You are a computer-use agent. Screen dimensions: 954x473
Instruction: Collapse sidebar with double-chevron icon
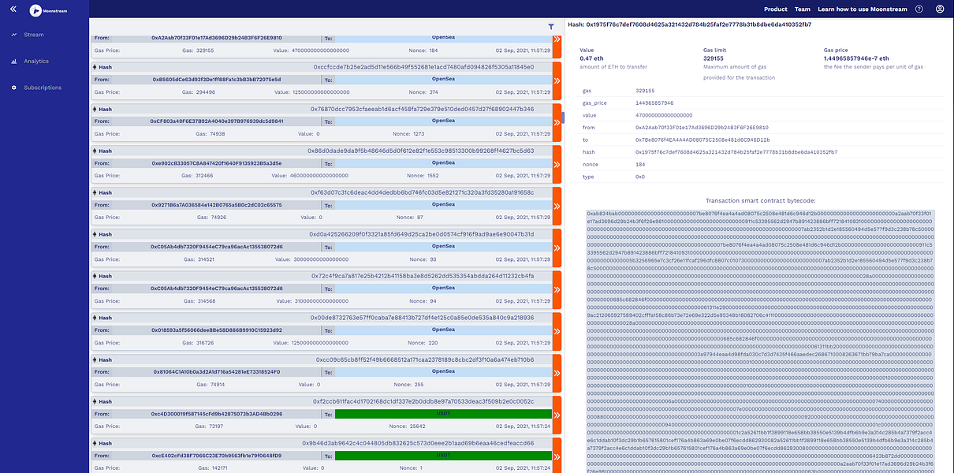coord(13,9)
